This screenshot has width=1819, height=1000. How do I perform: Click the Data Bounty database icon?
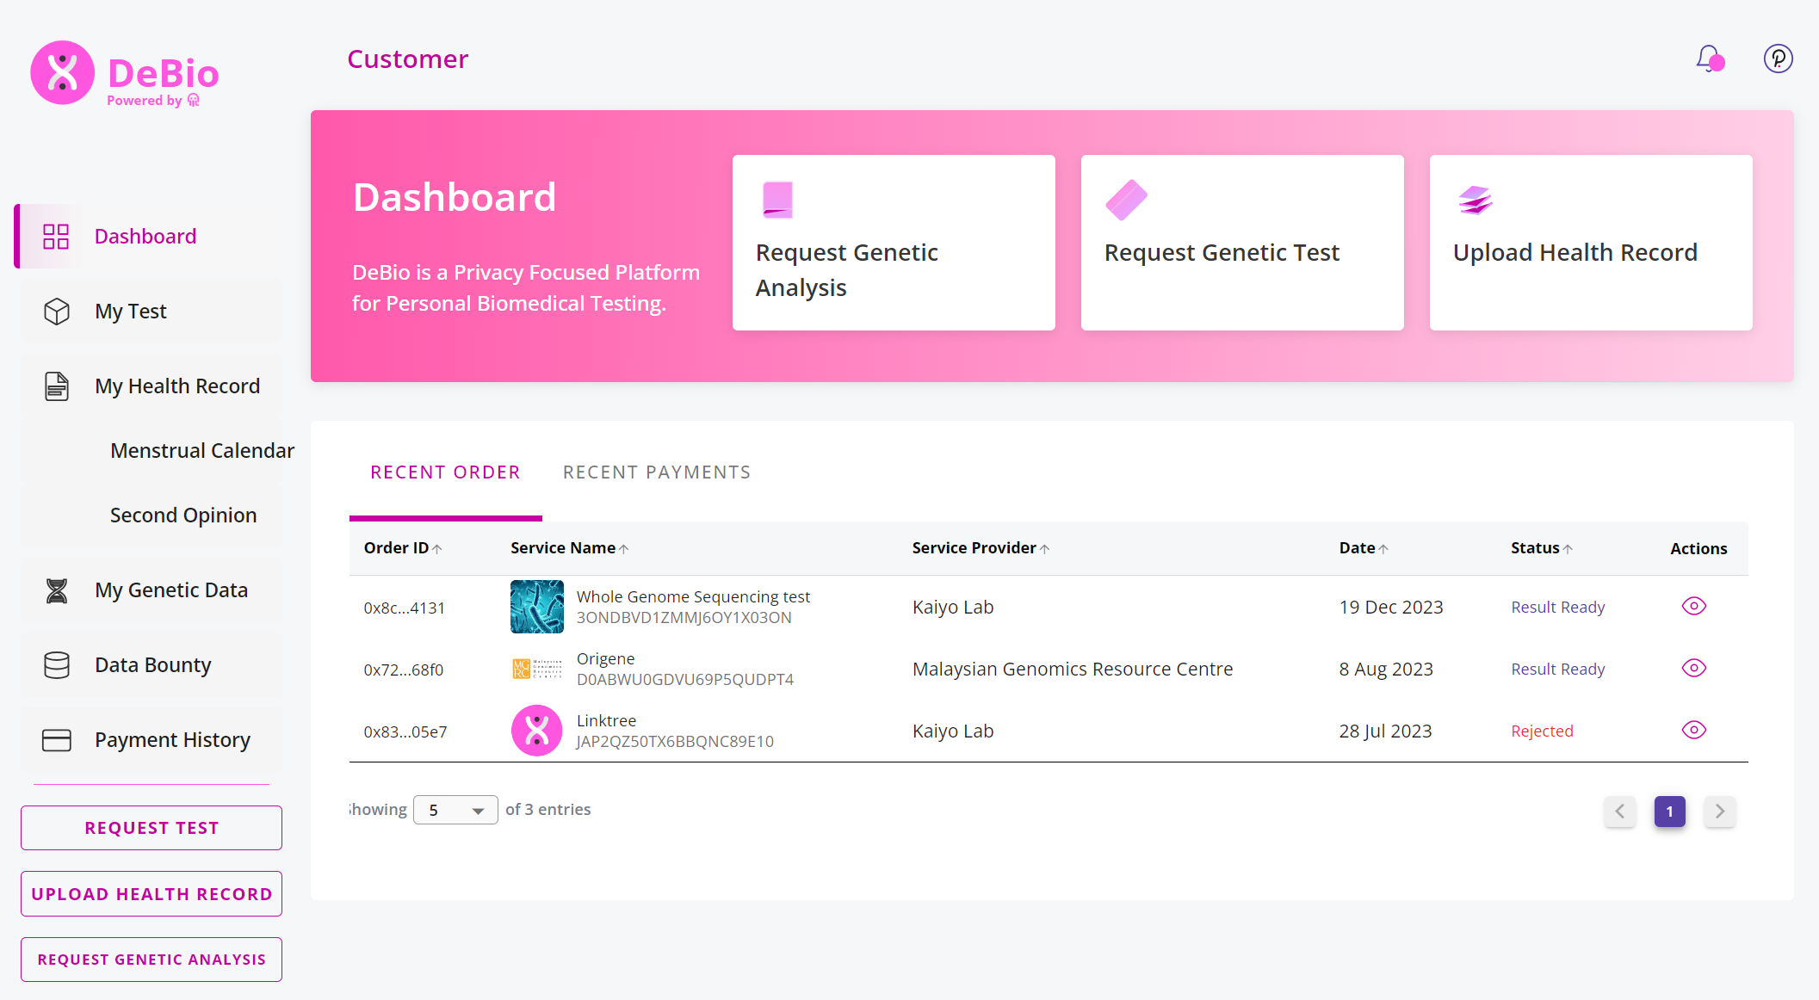(57, 665)
